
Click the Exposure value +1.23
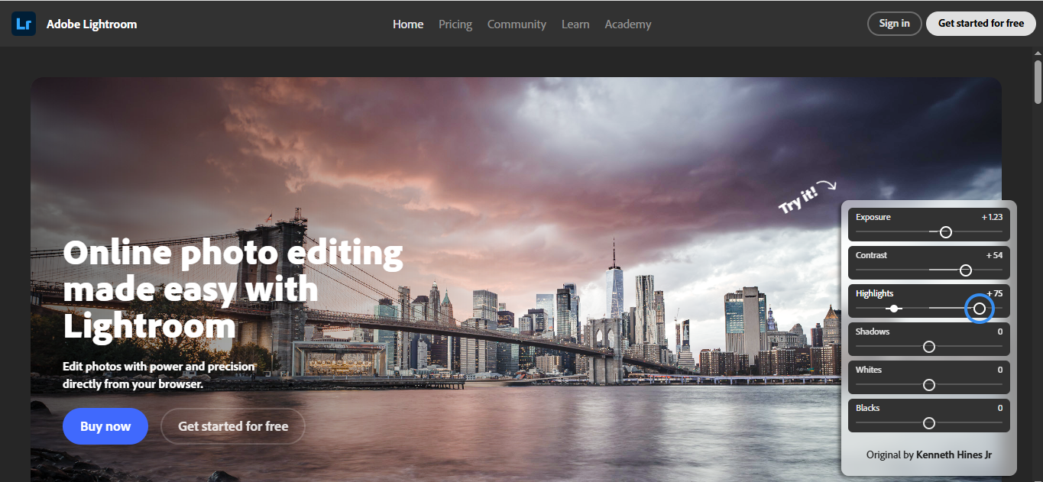[992, 217]
